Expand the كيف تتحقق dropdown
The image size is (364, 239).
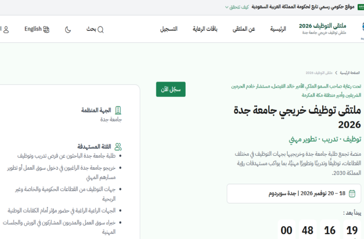237,7
